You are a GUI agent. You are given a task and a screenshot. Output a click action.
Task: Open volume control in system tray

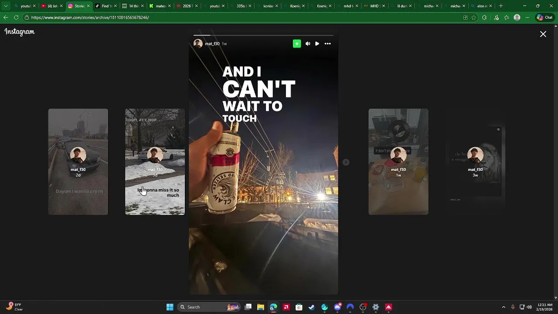529,307
